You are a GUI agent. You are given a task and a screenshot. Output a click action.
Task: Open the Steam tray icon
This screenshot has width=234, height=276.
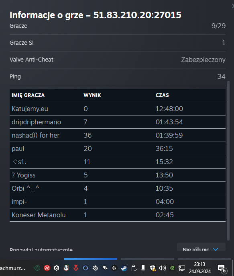124,268
